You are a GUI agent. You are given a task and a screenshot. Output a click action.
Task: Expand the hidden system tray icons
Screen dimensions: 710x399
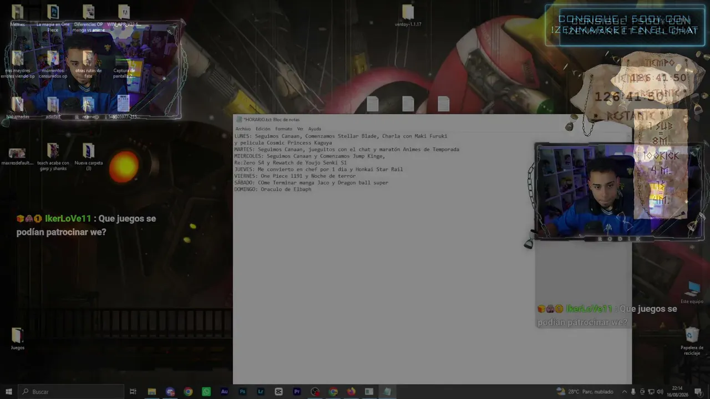pyautogui.click(x=623, y=392)
